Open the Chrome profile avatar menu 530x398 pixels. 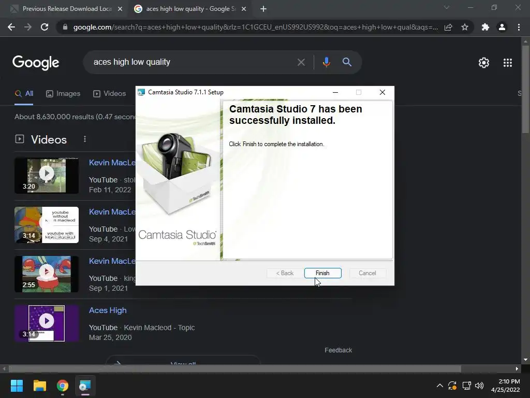pyautogui.click(x=502, y=27)
